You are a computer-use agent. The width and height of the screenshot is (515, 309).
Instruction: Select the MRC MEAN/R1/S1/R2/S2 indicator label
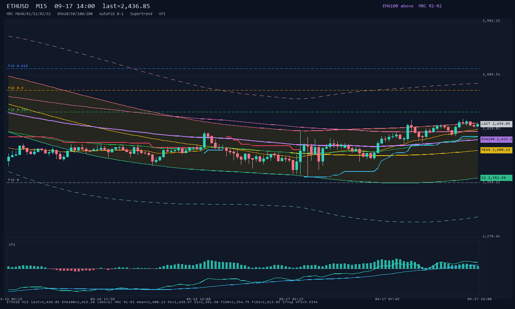[29, 14]
